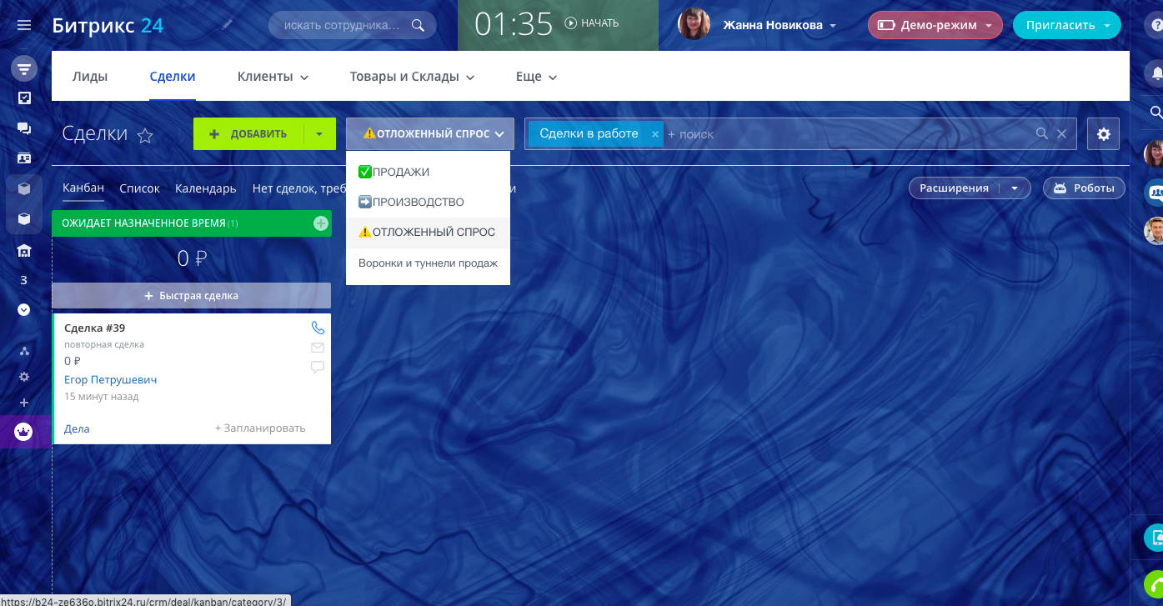
Task: Open the Kanban settings gear button
Action: coord(1104,133)
